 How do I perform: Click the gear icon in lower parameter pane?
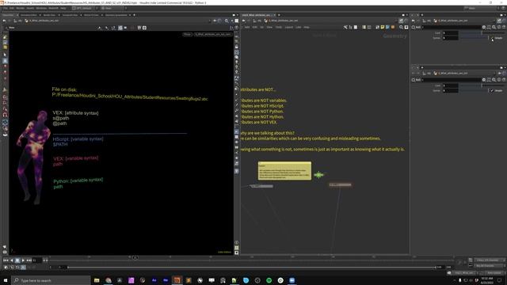tap(484, 80)
